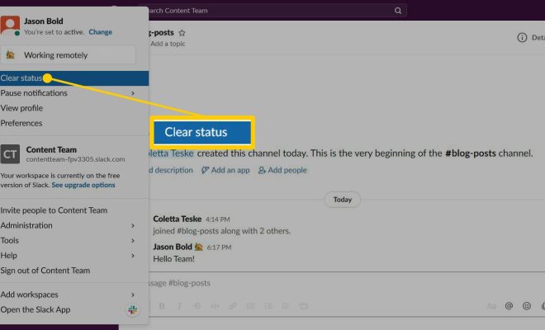Image resolution: width=545 pixels, height=330 pixels.
Task: Open Coletta Teske's name in message
Action: 178,219
